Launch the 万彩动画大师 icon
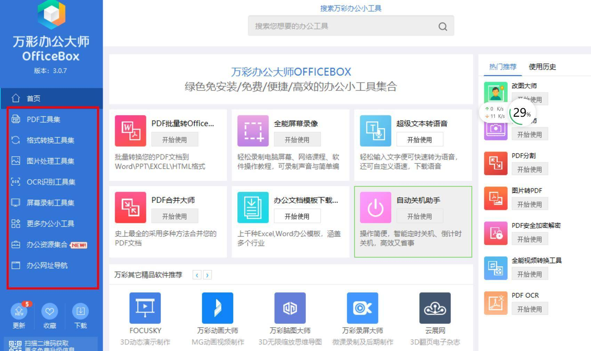 pyautogui.click(x=218, y=308)
